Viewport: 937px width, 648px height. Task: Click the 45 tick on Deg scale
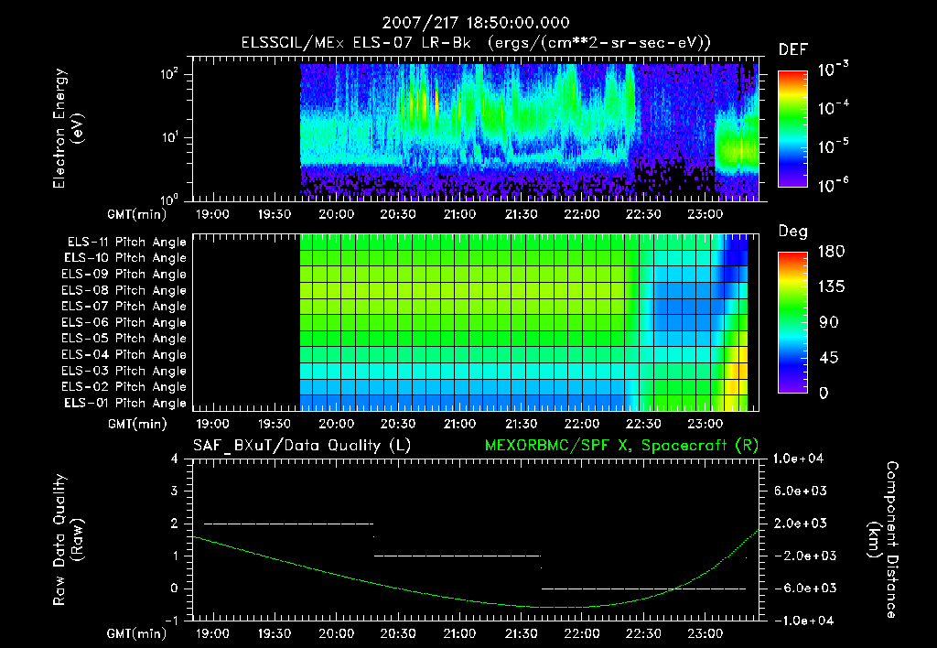(x=829, y=358)
